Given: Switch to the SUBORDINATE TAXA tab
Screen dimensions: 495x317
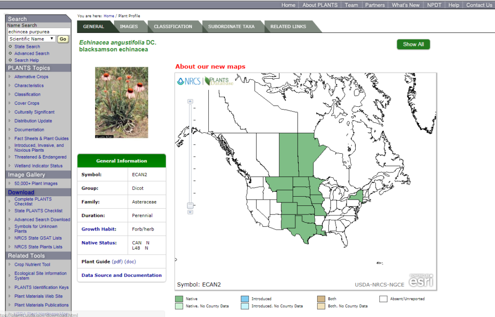Looking at the screenshot, I should [233, 27].
